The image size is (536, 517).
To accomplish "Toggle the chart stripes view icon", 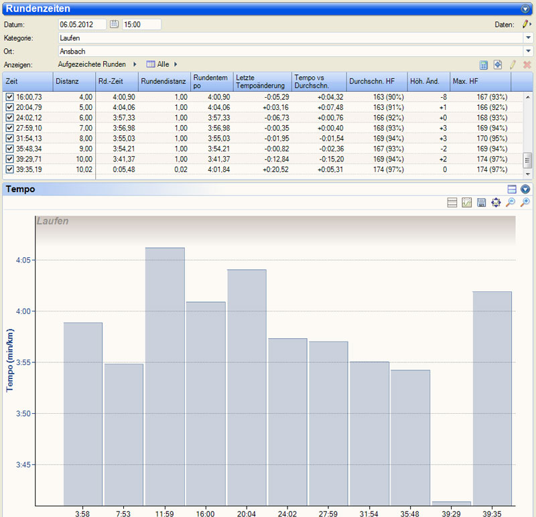I will pyautogui.click(x=452, y=203).
